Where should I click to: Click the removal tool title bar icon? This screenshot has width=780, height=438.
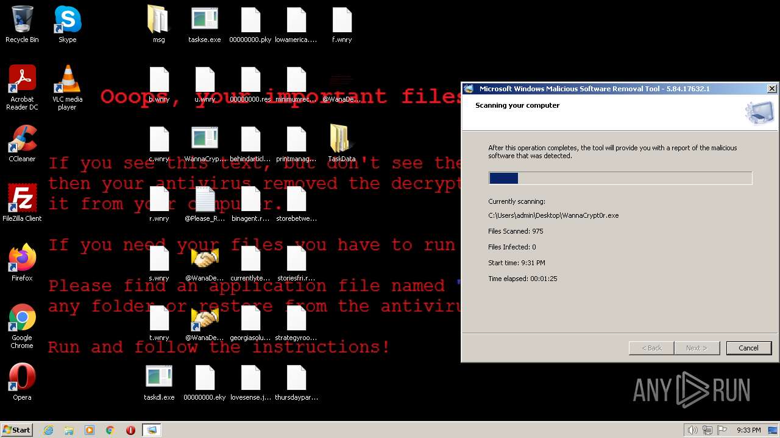pyautogui.click(x=469, y=89)
